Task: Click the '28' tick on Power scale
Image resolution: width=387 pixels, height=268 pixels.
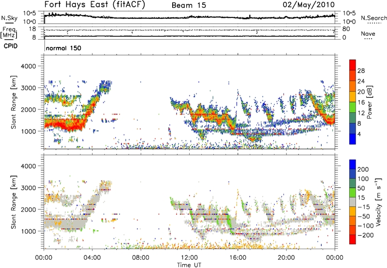Action: [x=361, y=71]
